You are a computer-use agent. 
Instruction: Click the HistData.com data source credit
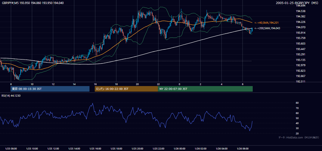point(299,137)
